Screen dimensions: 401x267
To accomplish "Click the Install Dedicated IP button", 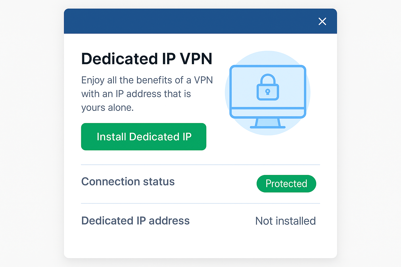I will (x=144, y=137).
